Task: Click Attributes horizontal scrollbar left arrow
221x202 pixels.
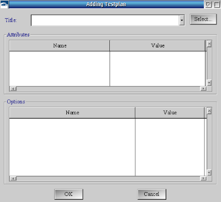Action: click(x=13, y=89)
